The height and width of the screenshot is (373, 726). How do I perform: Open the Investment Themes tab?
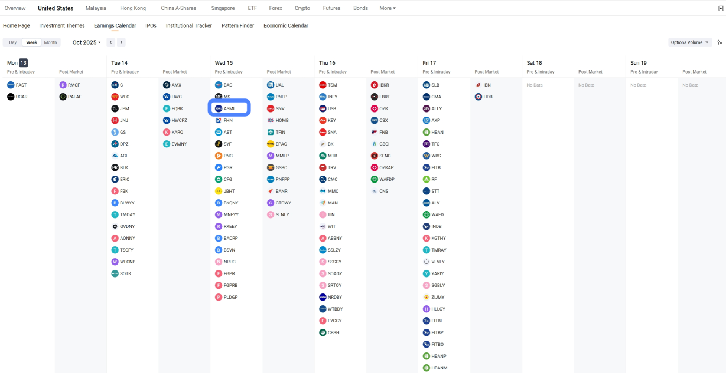(62, 26)
